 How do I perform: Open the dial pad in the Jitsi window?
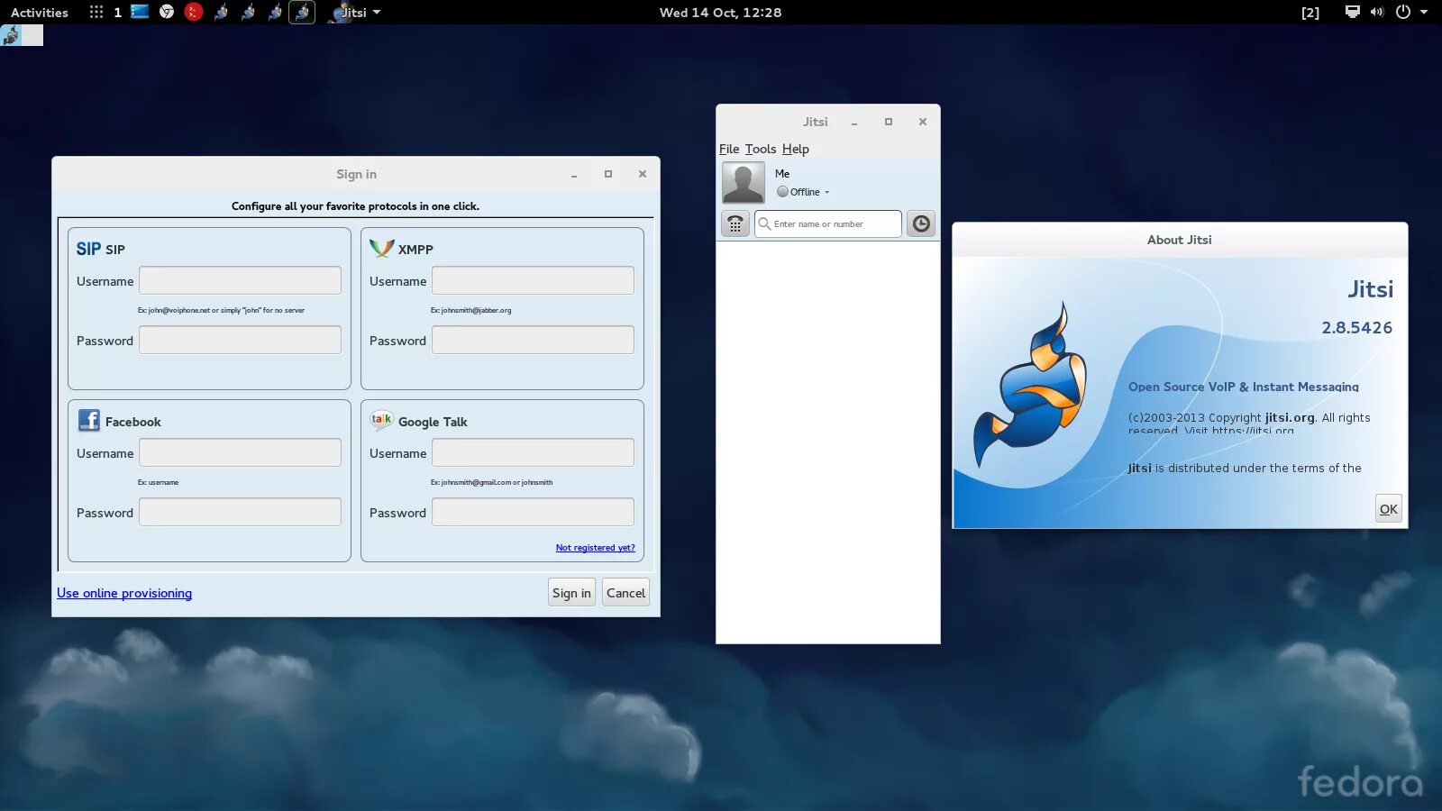[x=735, y=223]
